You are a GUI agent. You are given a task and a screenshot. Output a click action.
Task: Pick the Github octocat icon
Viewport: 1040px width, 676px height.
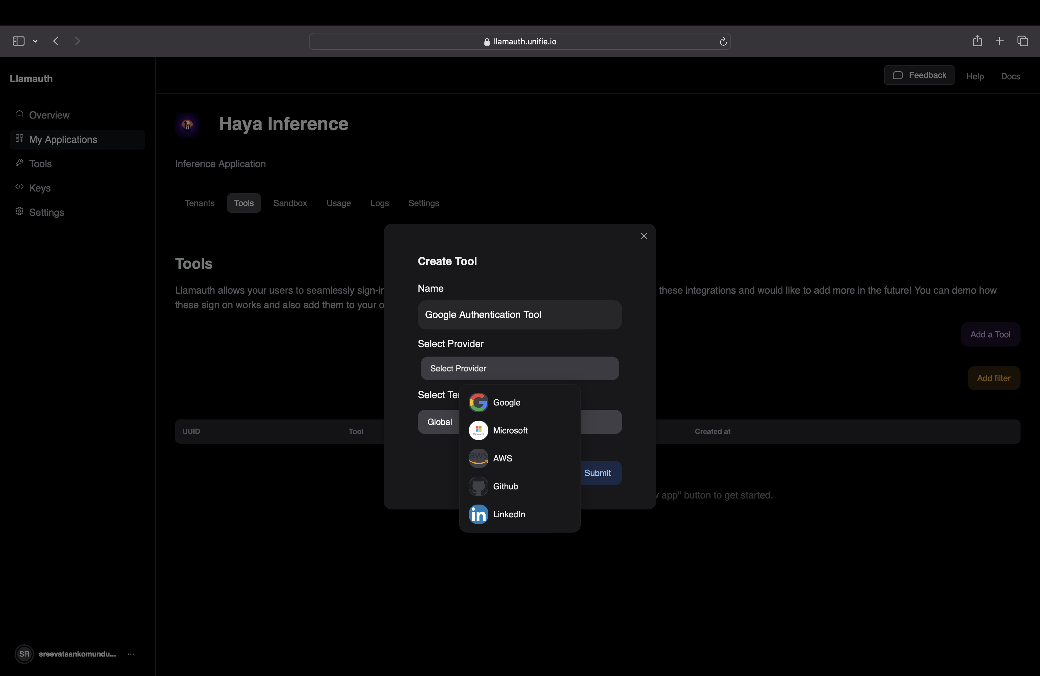[478, 486]
